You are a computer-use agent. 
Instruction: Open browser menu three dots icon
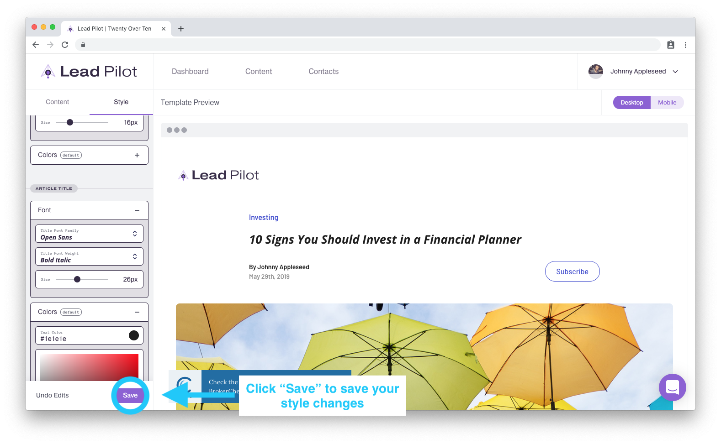click(x=685, y=45)
